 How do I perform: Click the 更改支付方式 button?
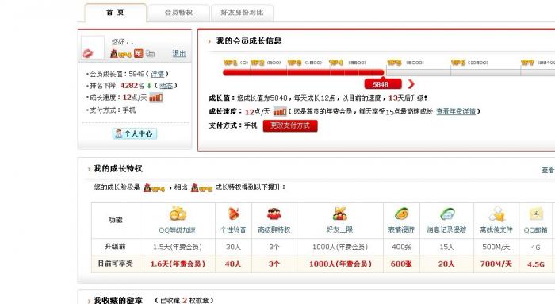pos(290,125)
